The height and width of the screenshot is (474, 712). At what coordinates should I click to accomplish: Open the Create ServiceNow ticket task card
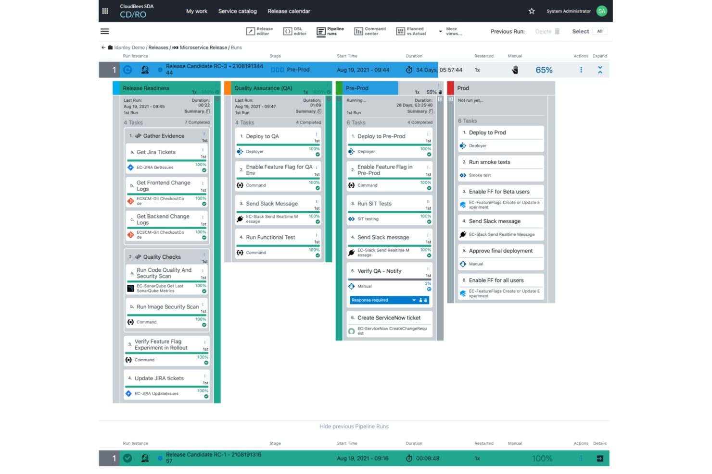[x=389, y=324]
